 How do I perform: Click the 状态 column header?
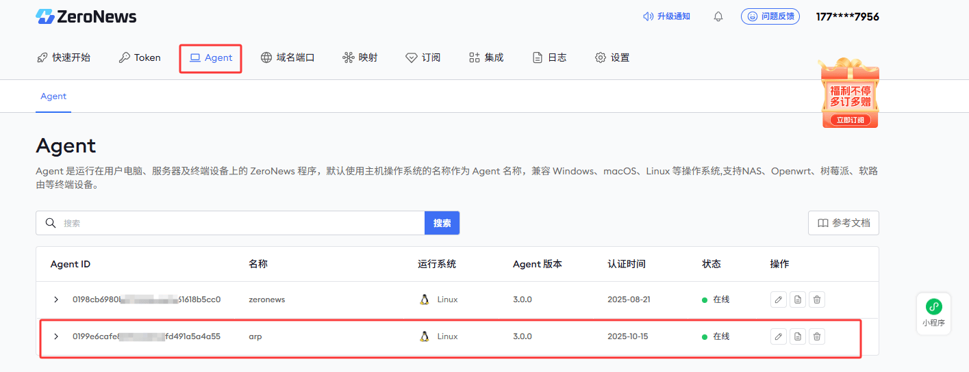click(x=712, y=264)
